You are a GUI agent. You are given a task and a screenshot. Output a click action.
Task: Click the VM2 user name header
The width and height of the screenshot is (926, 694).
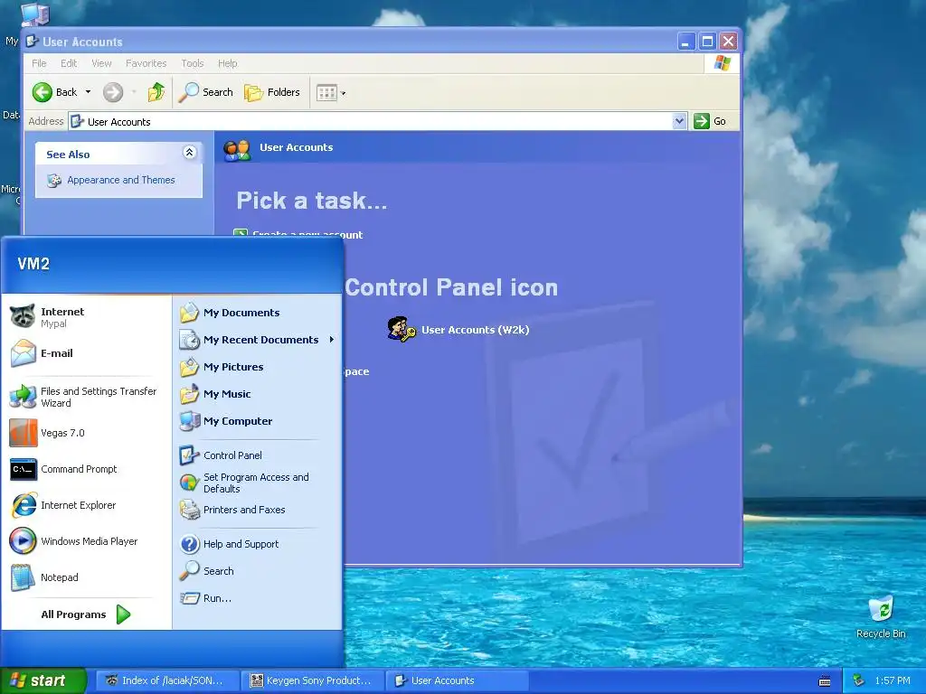pos(33,264)
